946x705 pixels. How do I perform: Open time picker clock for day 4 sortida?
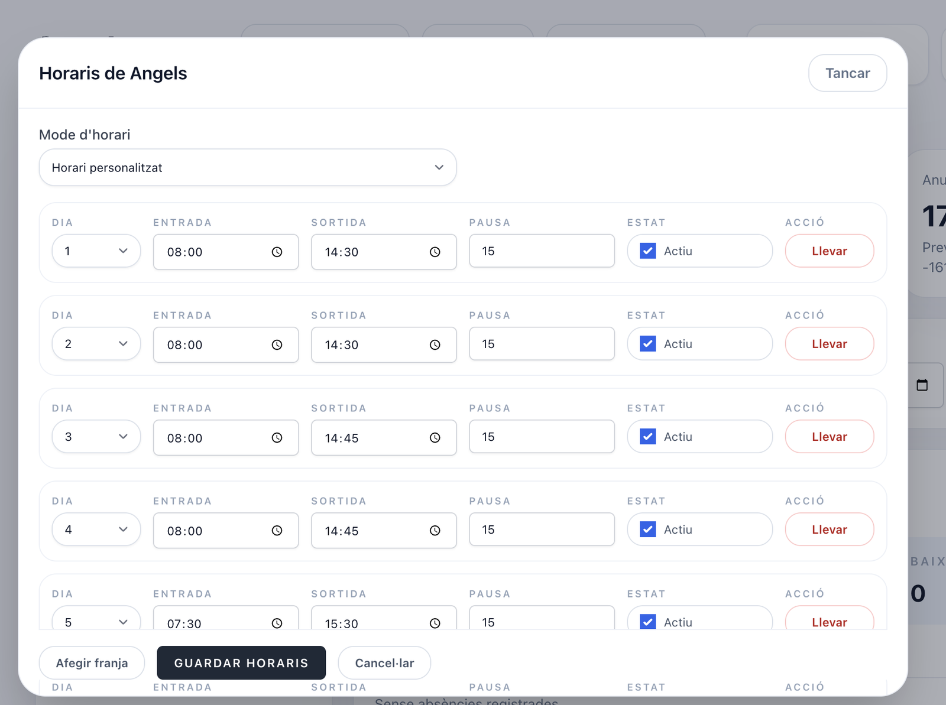(x=435, y=531)
